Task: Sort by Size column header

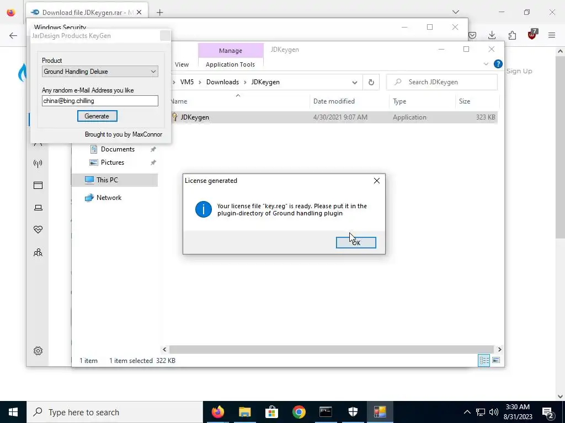Action: pyautogui.click(x=477, y=101)
